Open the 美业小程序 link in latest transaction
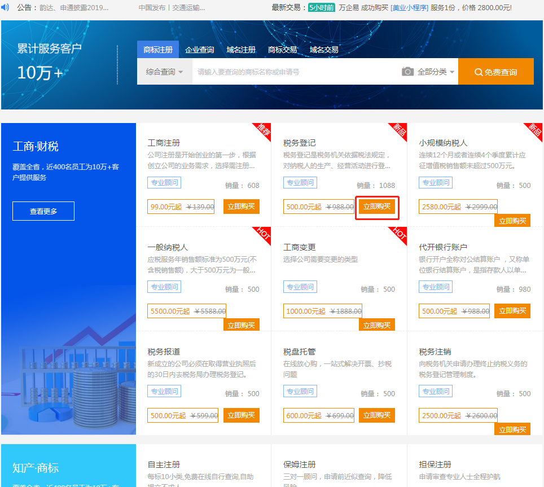 409,8
